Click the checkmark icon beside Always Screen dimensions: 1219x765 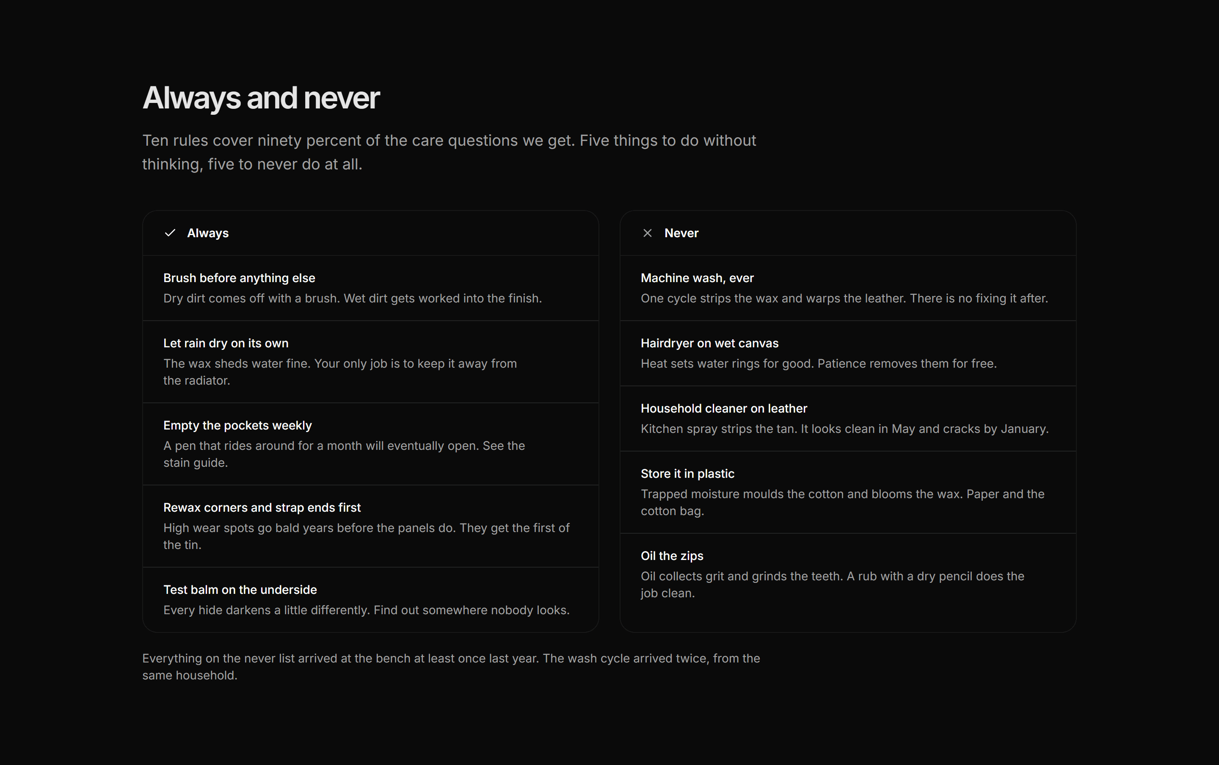pyautogui.click(x=170, y=233)
